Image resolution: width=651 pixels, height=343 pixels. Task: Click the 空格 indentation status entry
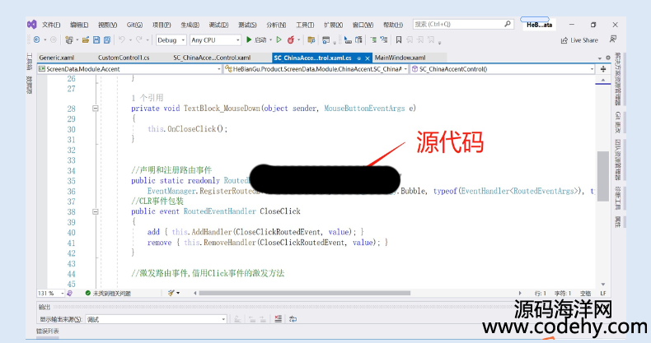585,294
